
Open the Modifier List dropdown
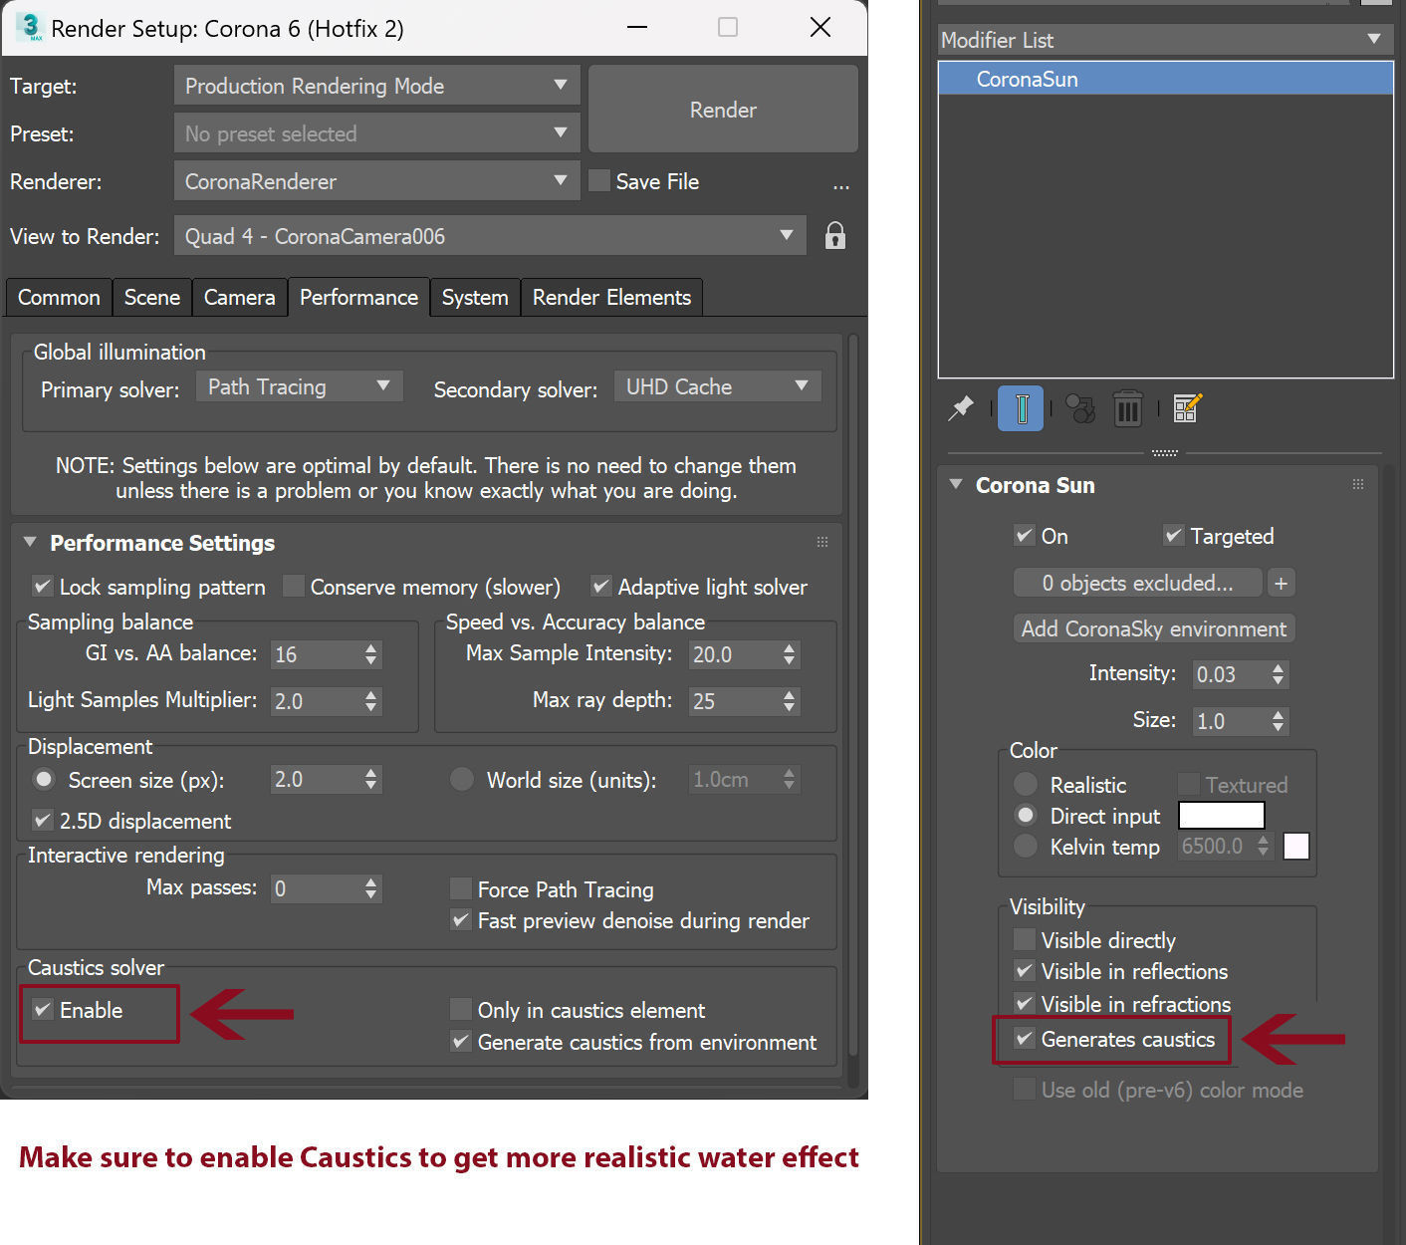click(x=1165, y=40)
